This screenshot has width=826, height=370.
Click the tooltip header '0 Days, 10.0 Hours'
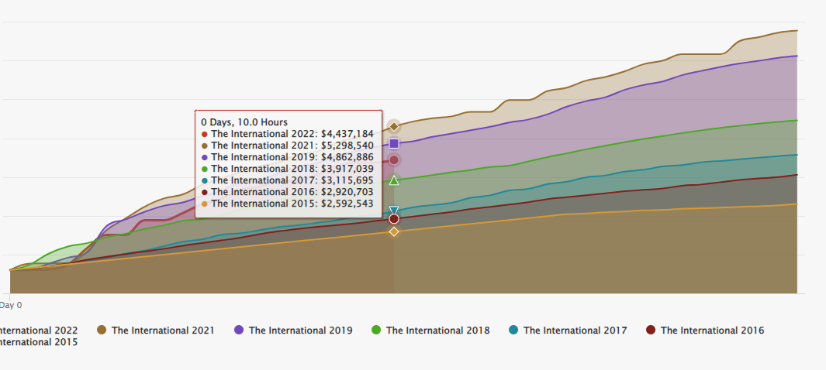coord(244,122)
